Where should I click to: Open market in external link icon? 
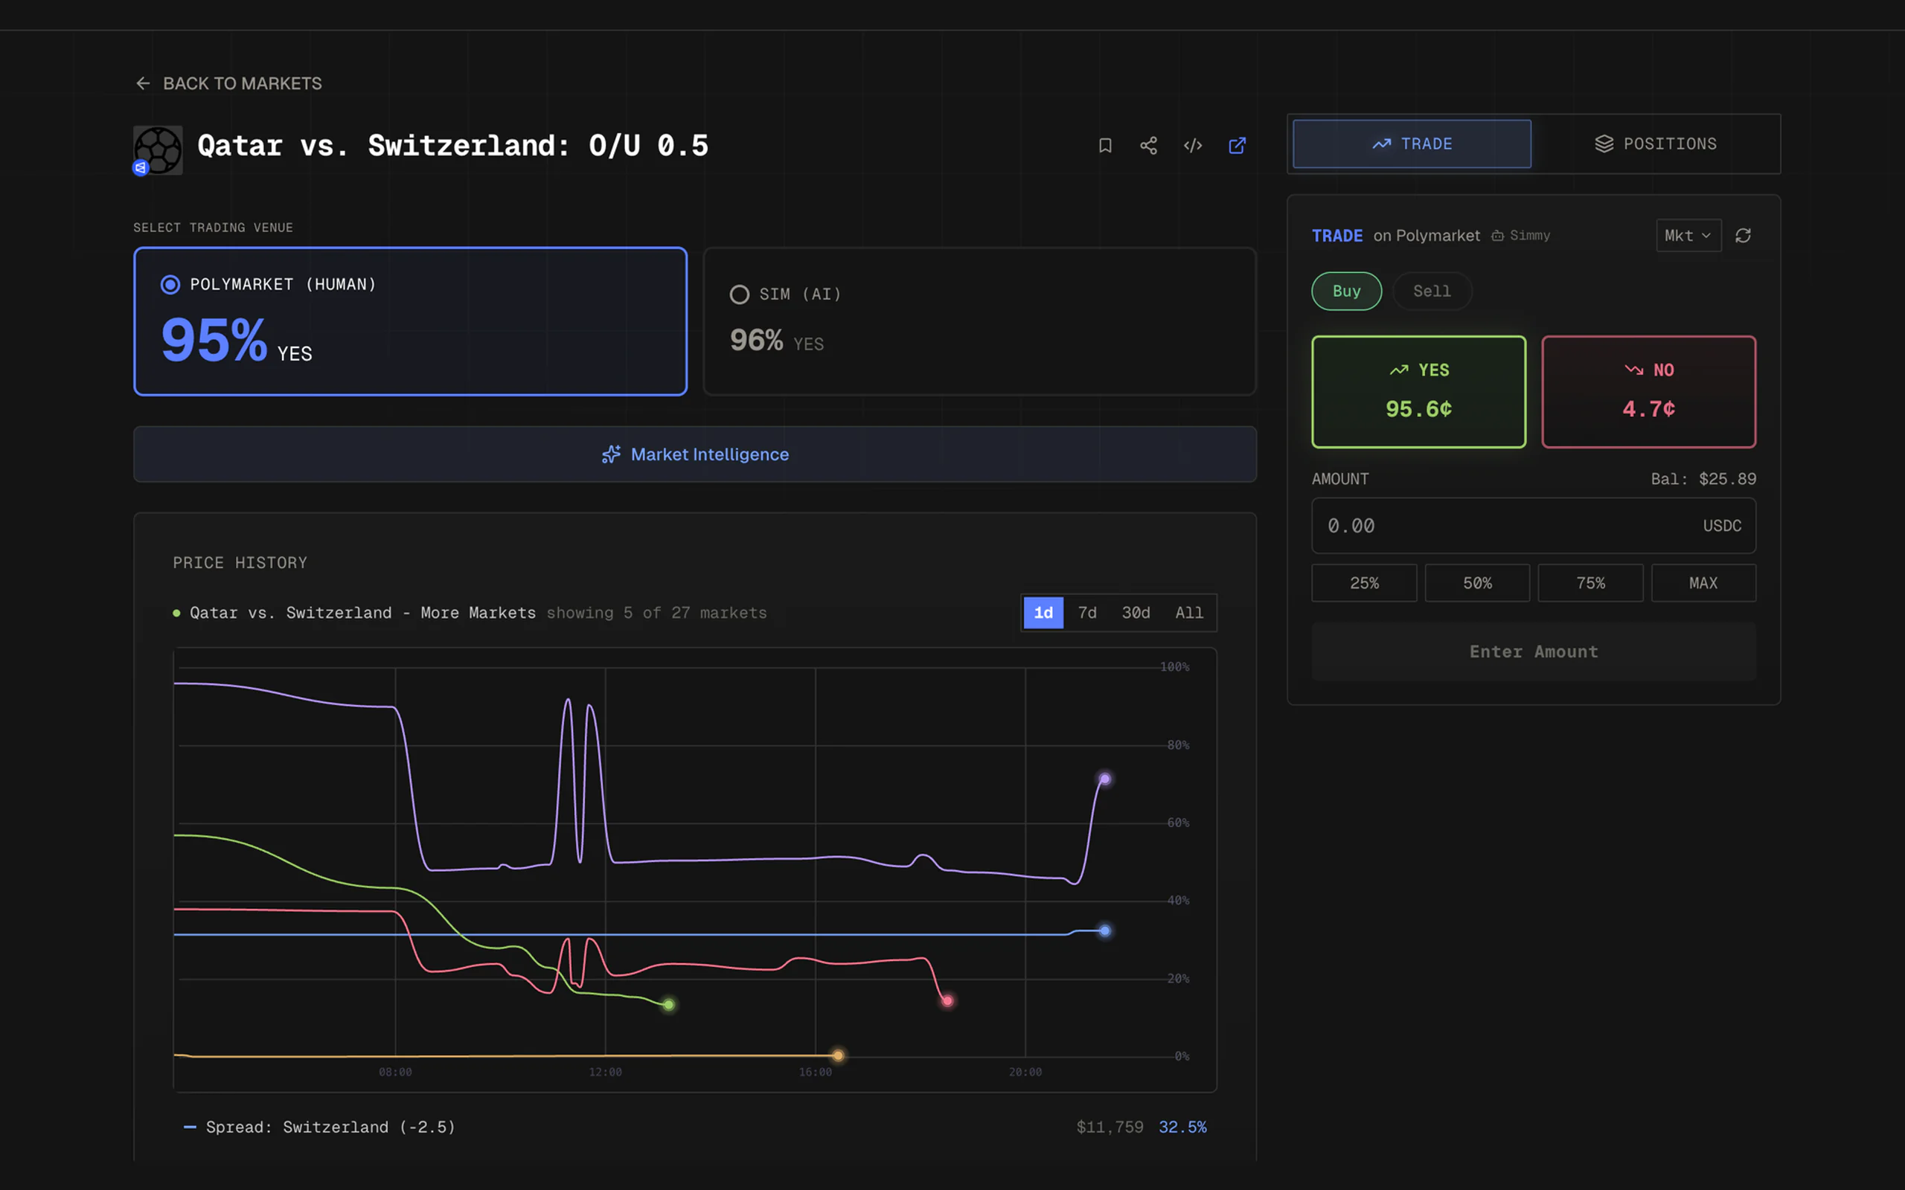(1238, 146)
